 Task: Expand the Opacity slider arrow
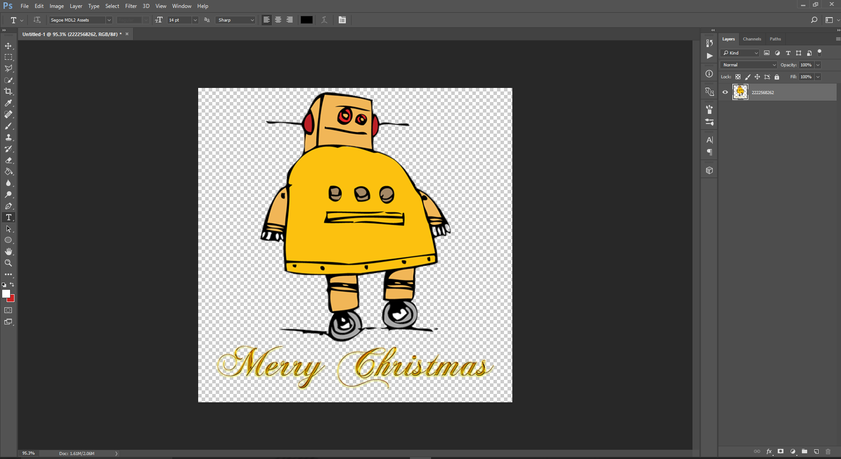pyautogui.click(x=818, y=65)
